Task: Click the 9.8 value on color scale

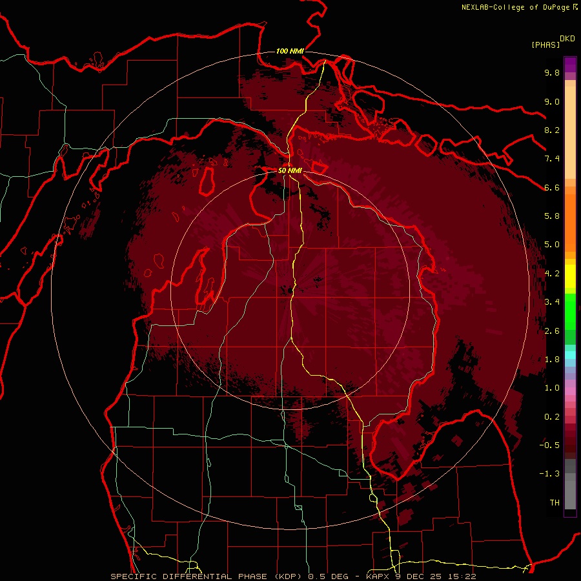Action: [552, 72]
